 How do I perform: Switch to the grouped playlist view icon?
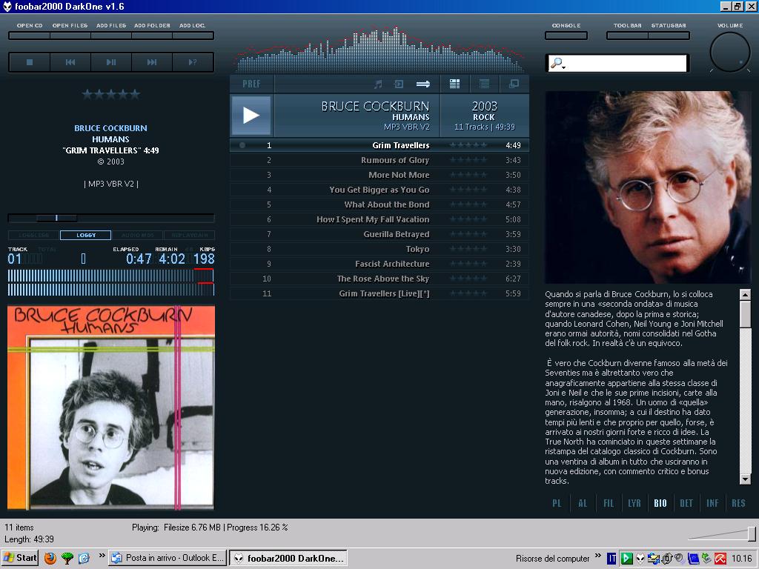click(x=454, y=84)
